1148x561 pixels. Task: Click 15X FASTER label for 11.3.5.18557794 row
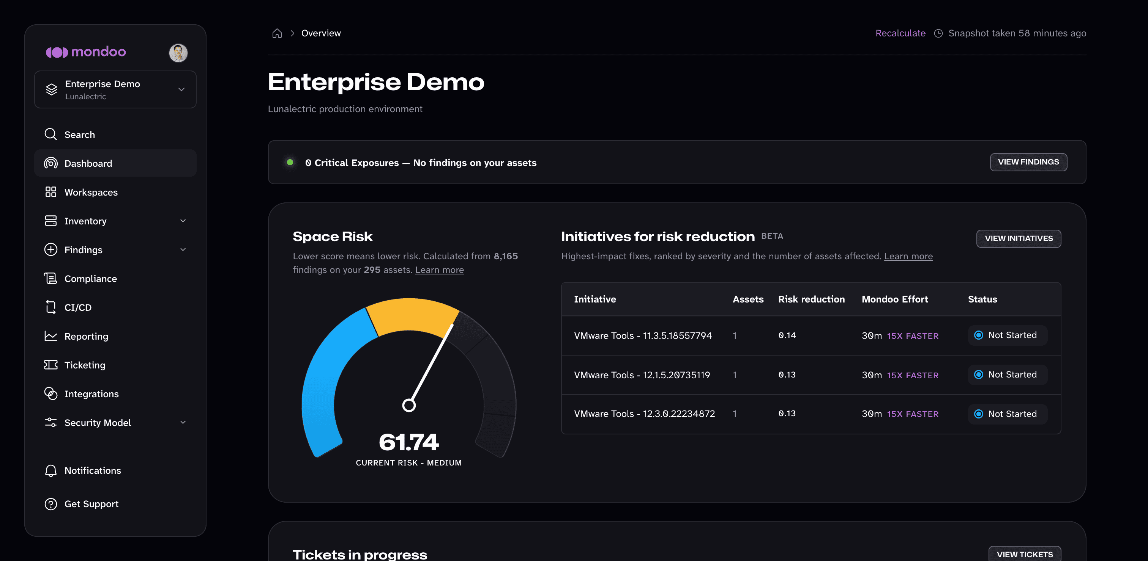(912, 336)
